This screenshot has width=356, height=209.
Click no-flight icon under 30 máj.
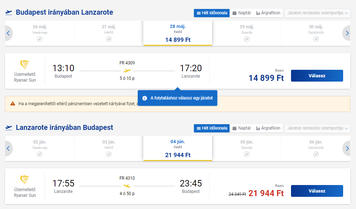click(316, 39)
